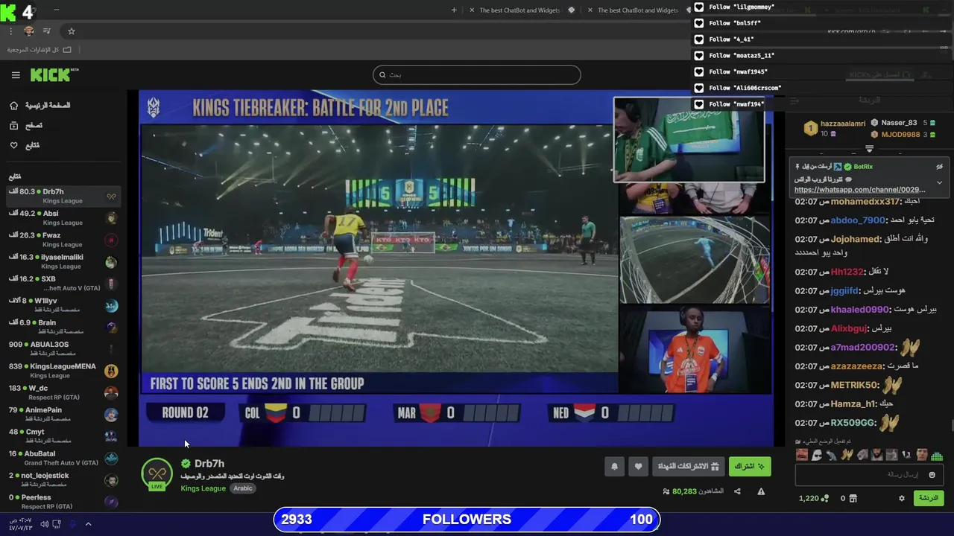Open SXB channel in sidebar

pos(63,283)
